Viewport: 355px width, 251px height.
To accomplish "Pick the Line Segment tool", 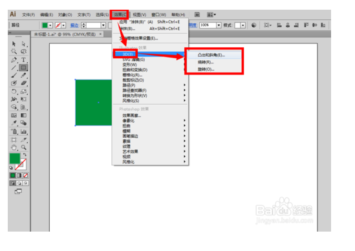I will (x=14, y=67).
